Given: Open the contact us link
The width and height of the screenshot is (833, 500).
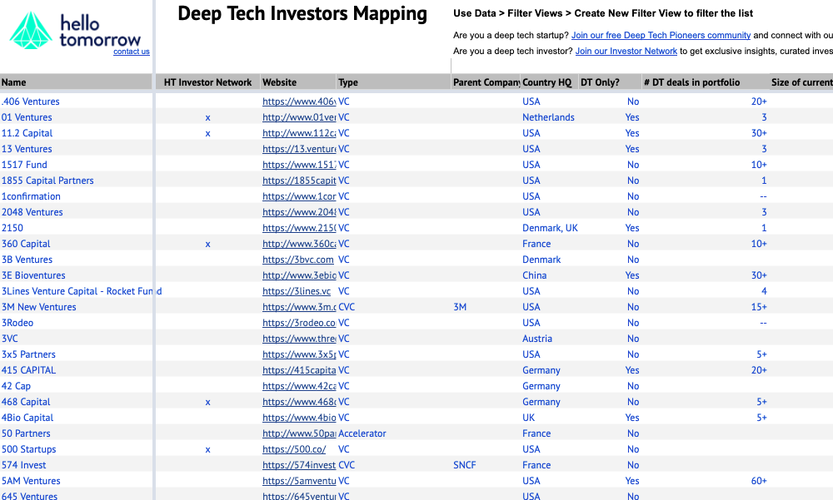Looking at the screenshot, I should [132, 52].
